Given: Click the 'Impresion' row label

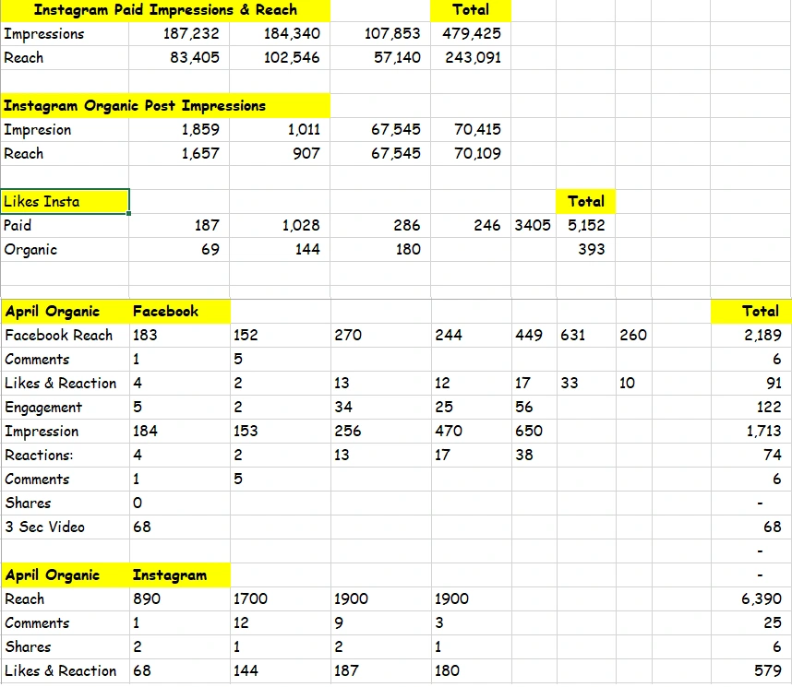Looking at the screenshot, I should 65,130.
